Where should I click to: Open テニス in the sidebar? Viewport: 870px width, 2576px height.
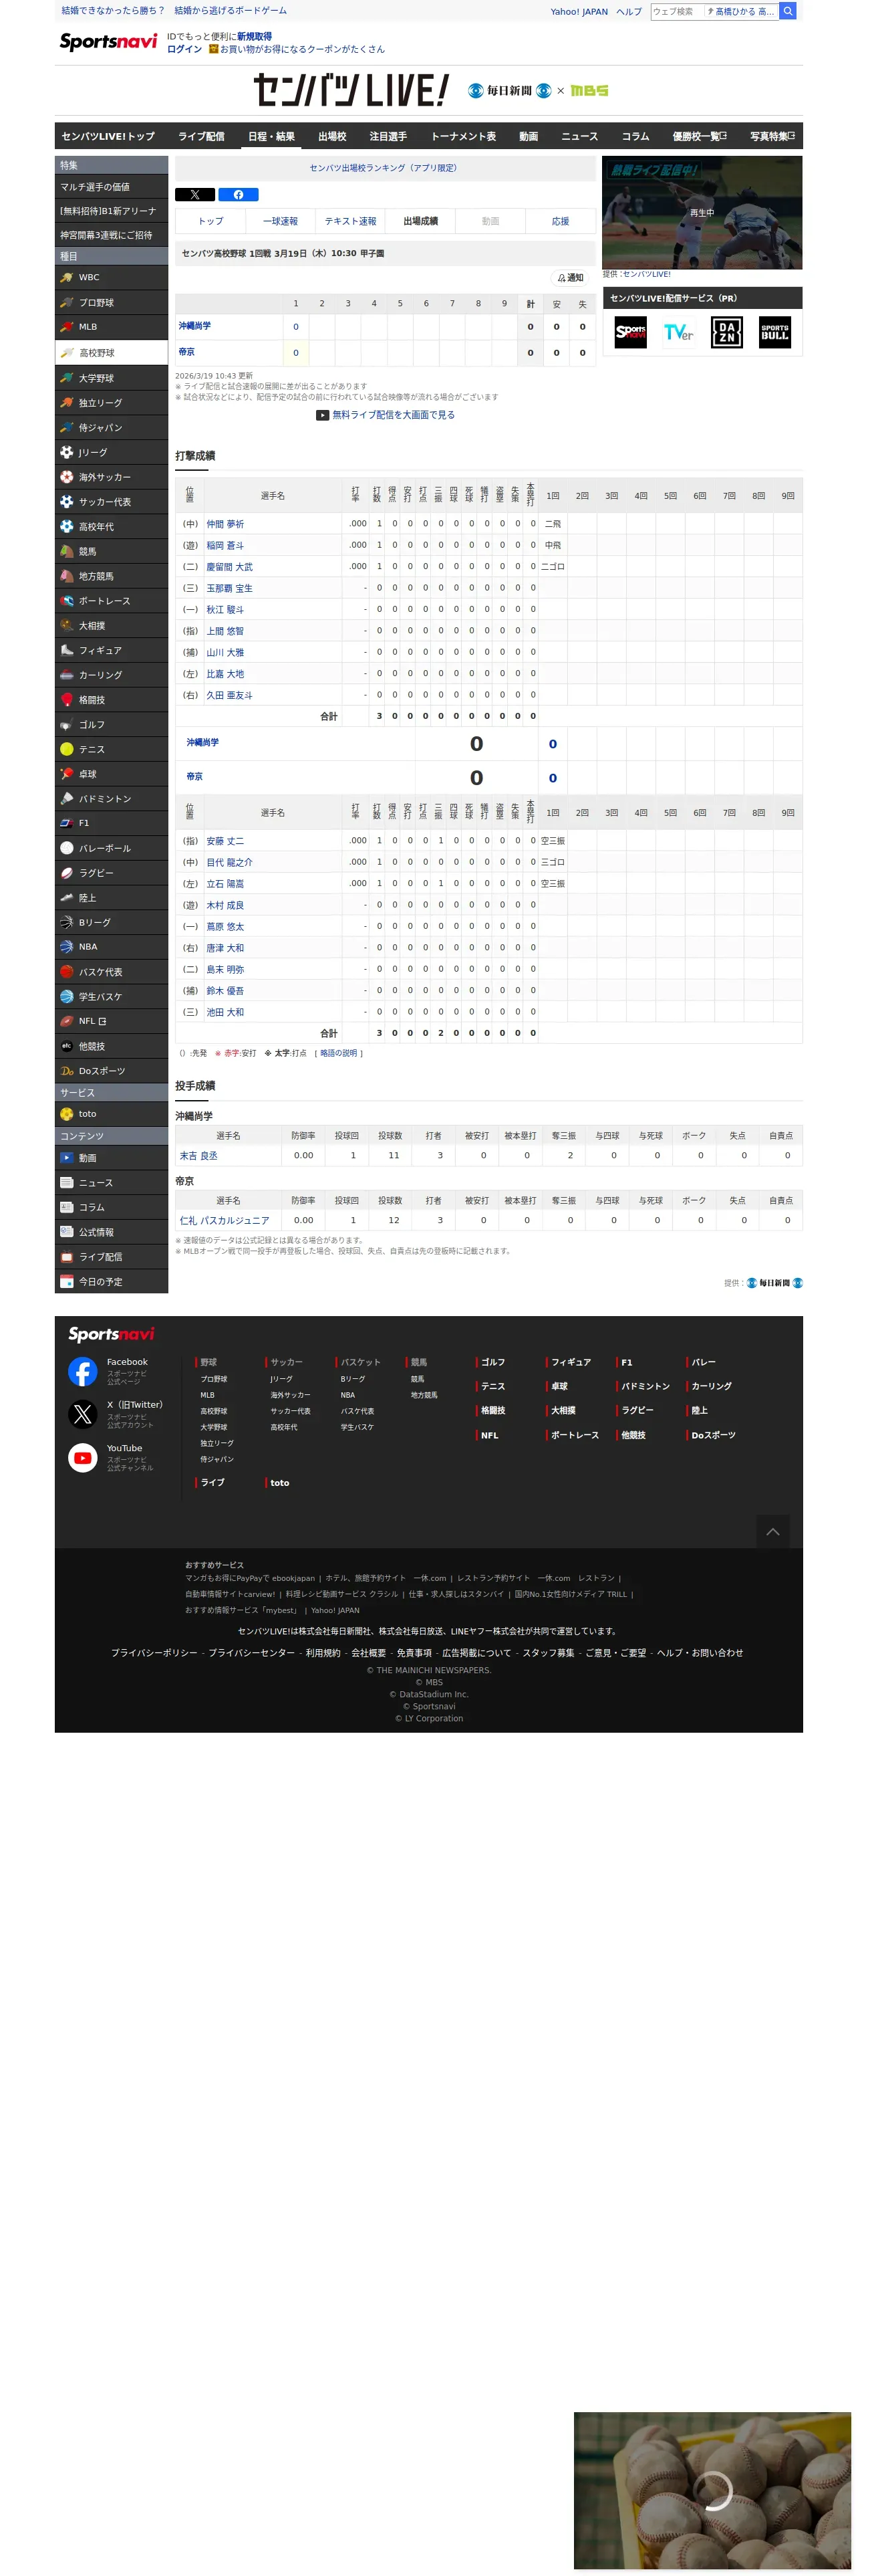pos(111,749)
